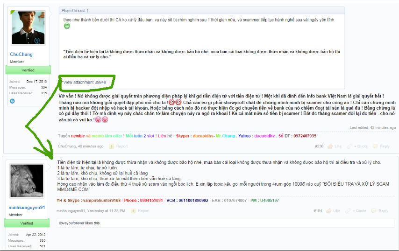Reply to post #236
This screenshot has width=399, height=251.
385,146
